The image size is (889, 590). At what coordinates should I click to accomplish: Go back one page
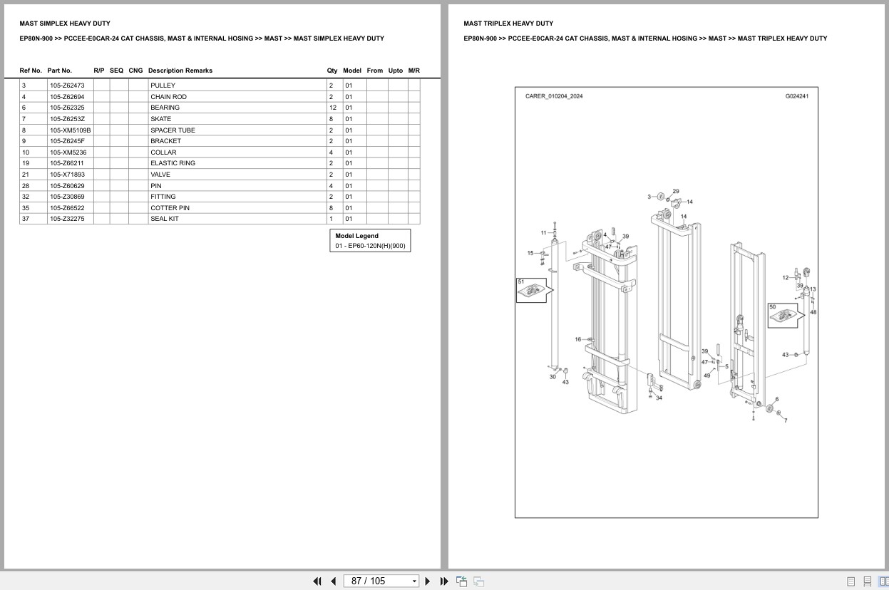[x=333, y=581]
